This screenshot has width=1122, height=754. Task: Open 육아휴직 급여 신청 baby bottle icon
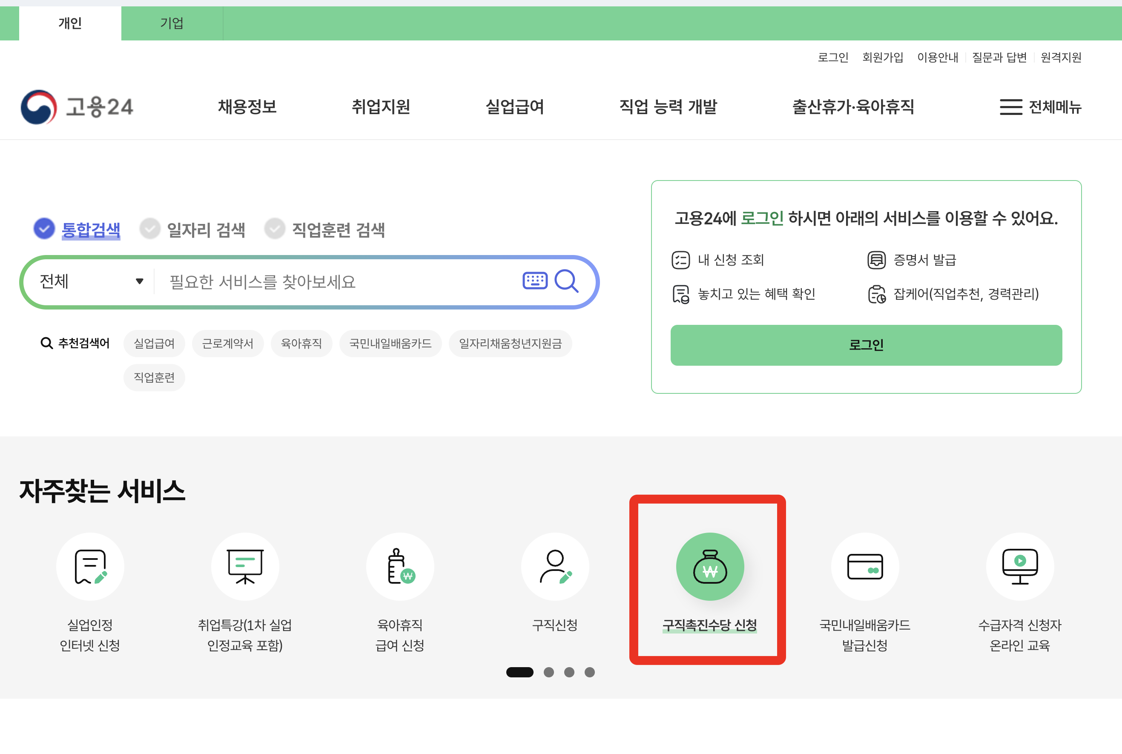400,567
